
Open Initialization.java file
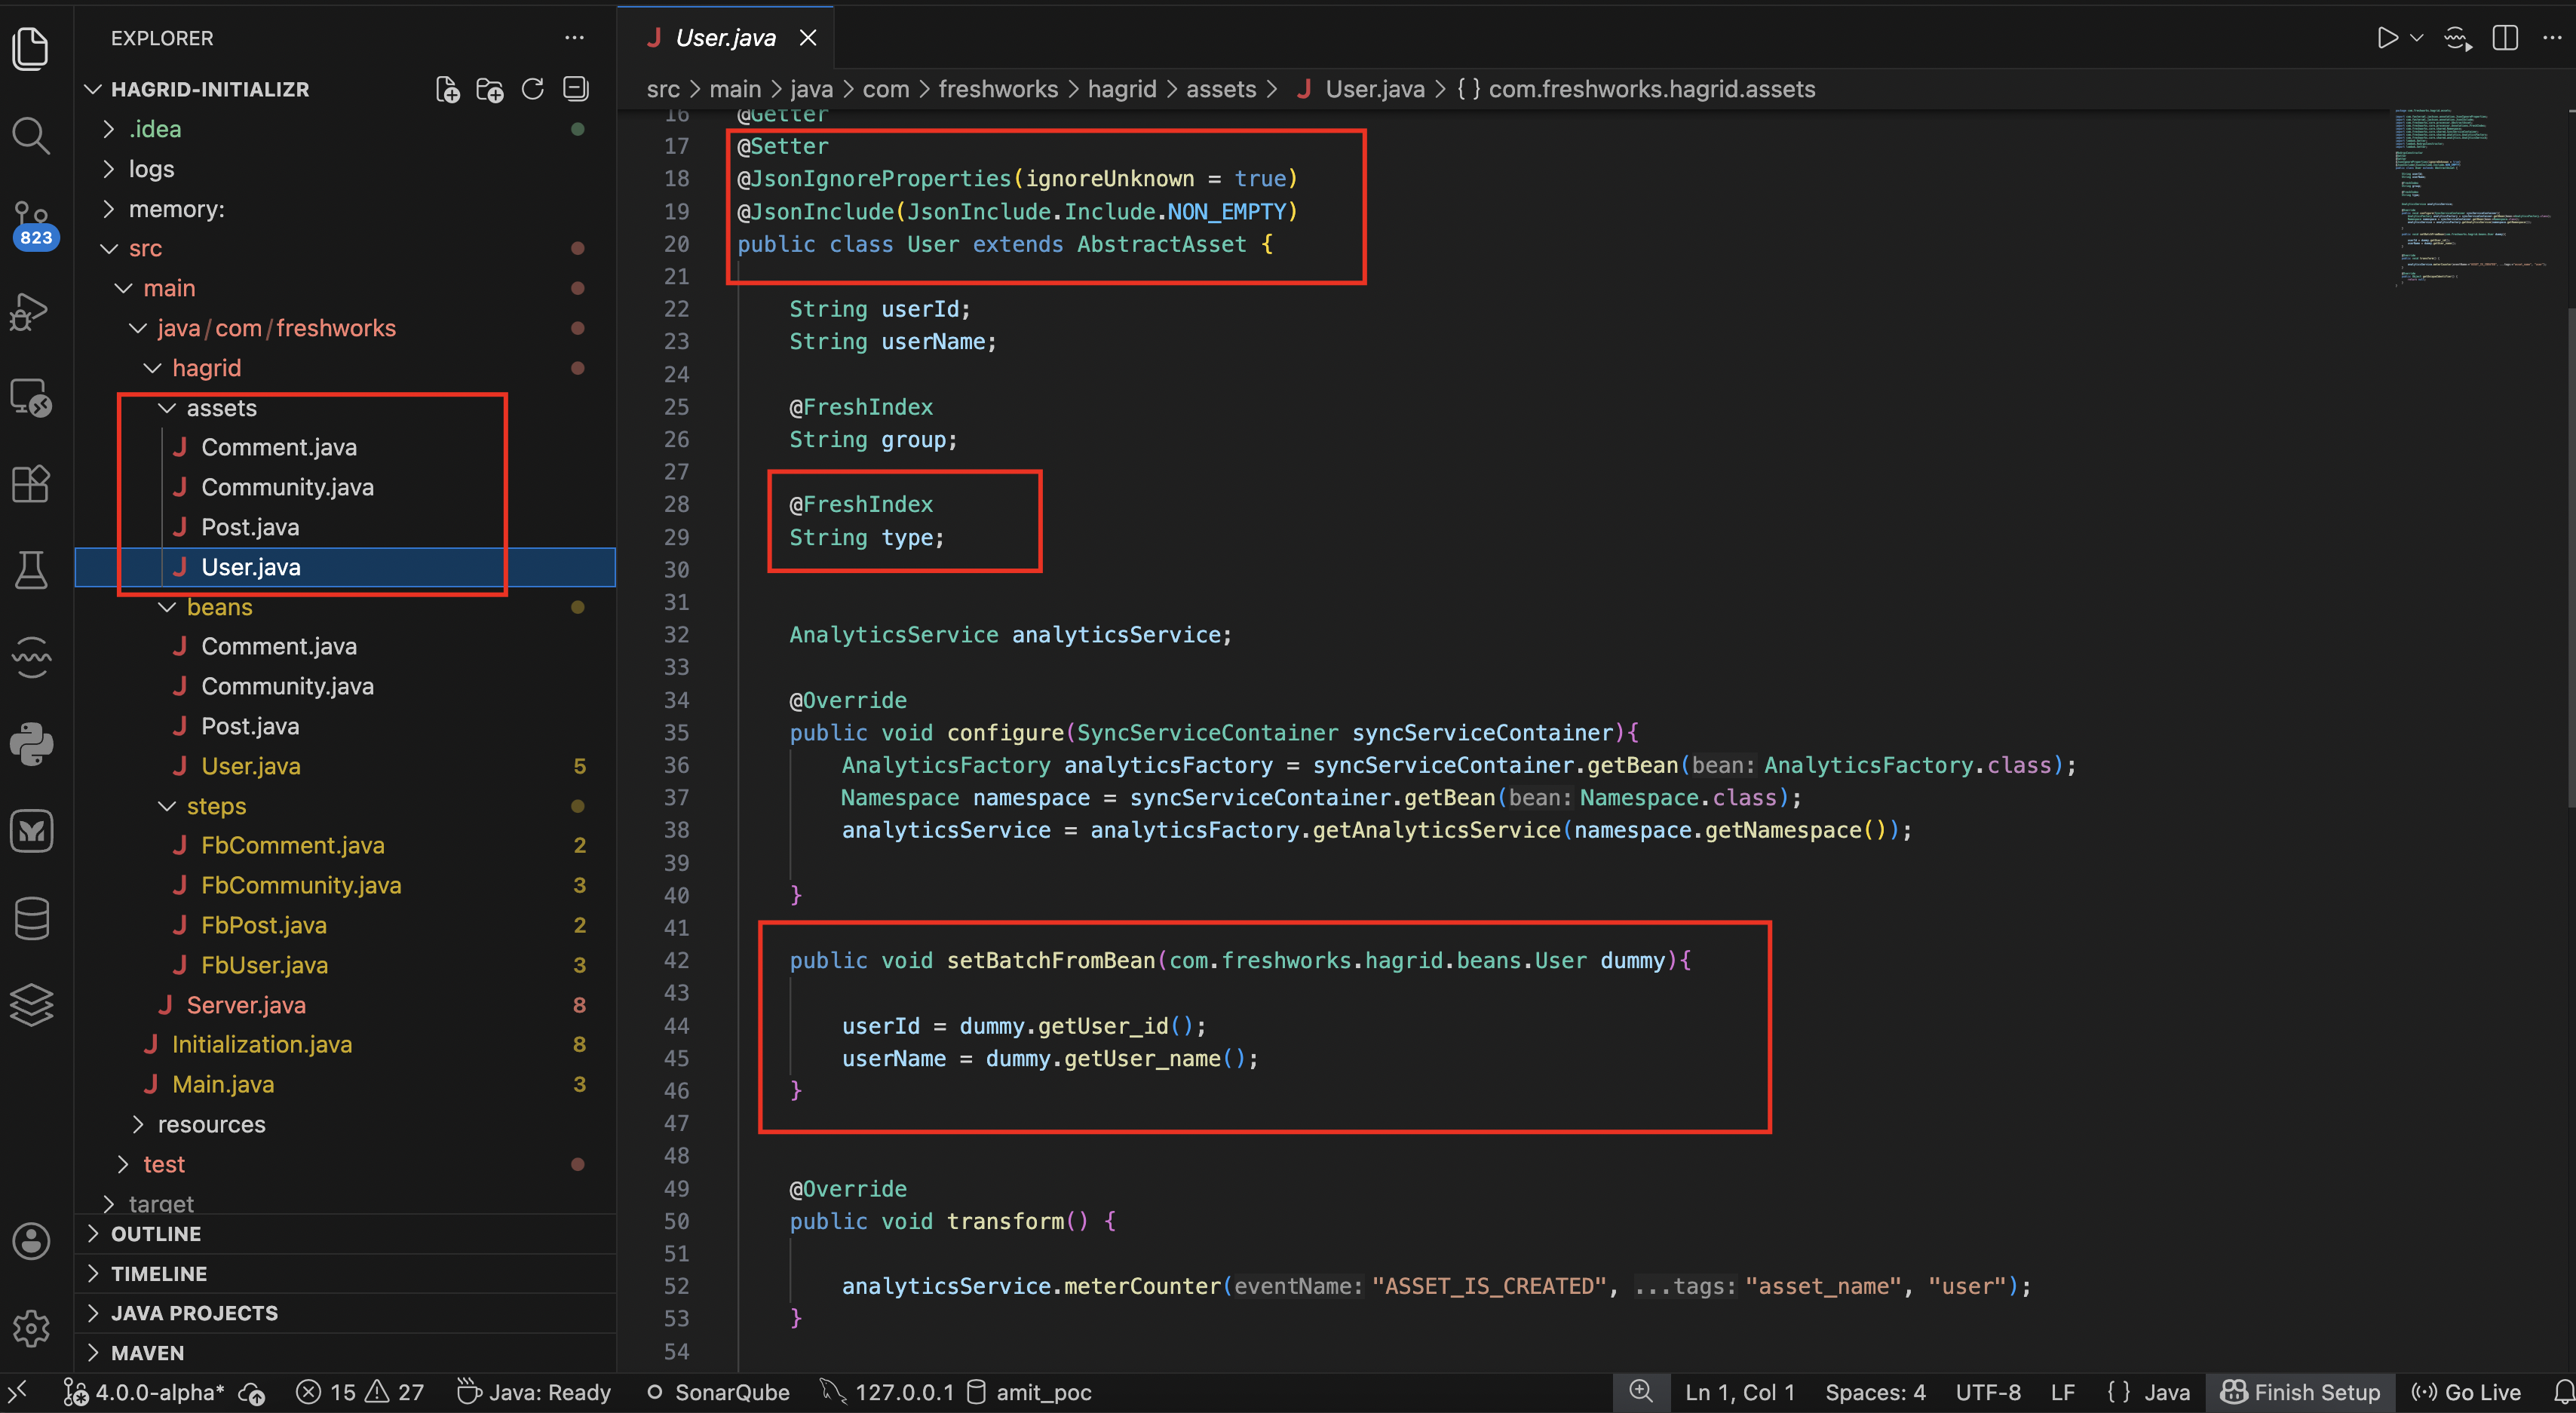[345, 1044]
